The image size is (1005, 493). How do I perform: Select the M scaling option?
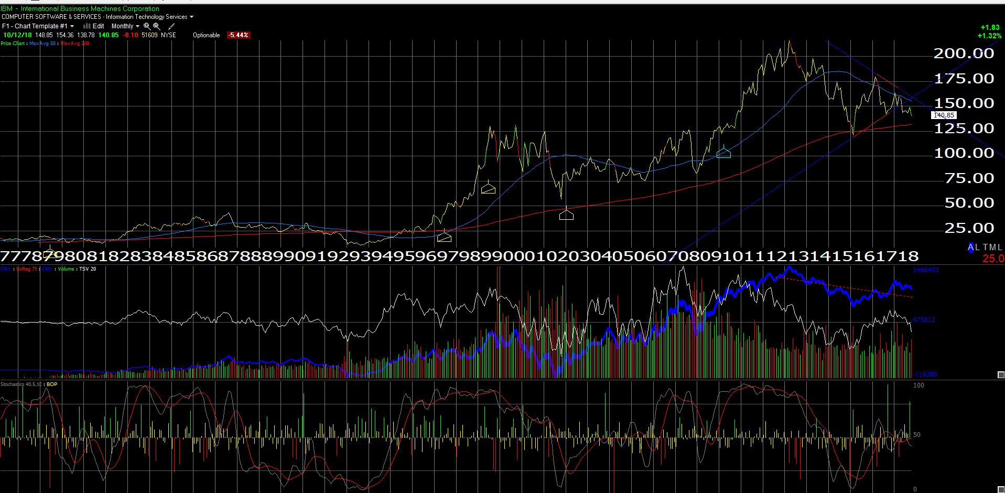point(993,247)
